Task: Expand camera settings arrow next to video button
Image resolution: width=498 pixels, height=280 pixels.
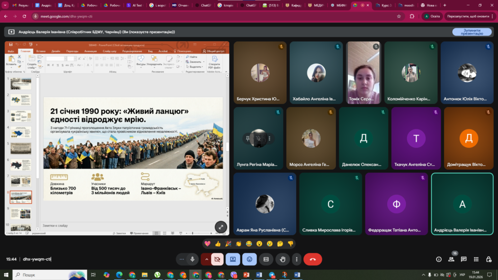Action: (x=206, y=259)
